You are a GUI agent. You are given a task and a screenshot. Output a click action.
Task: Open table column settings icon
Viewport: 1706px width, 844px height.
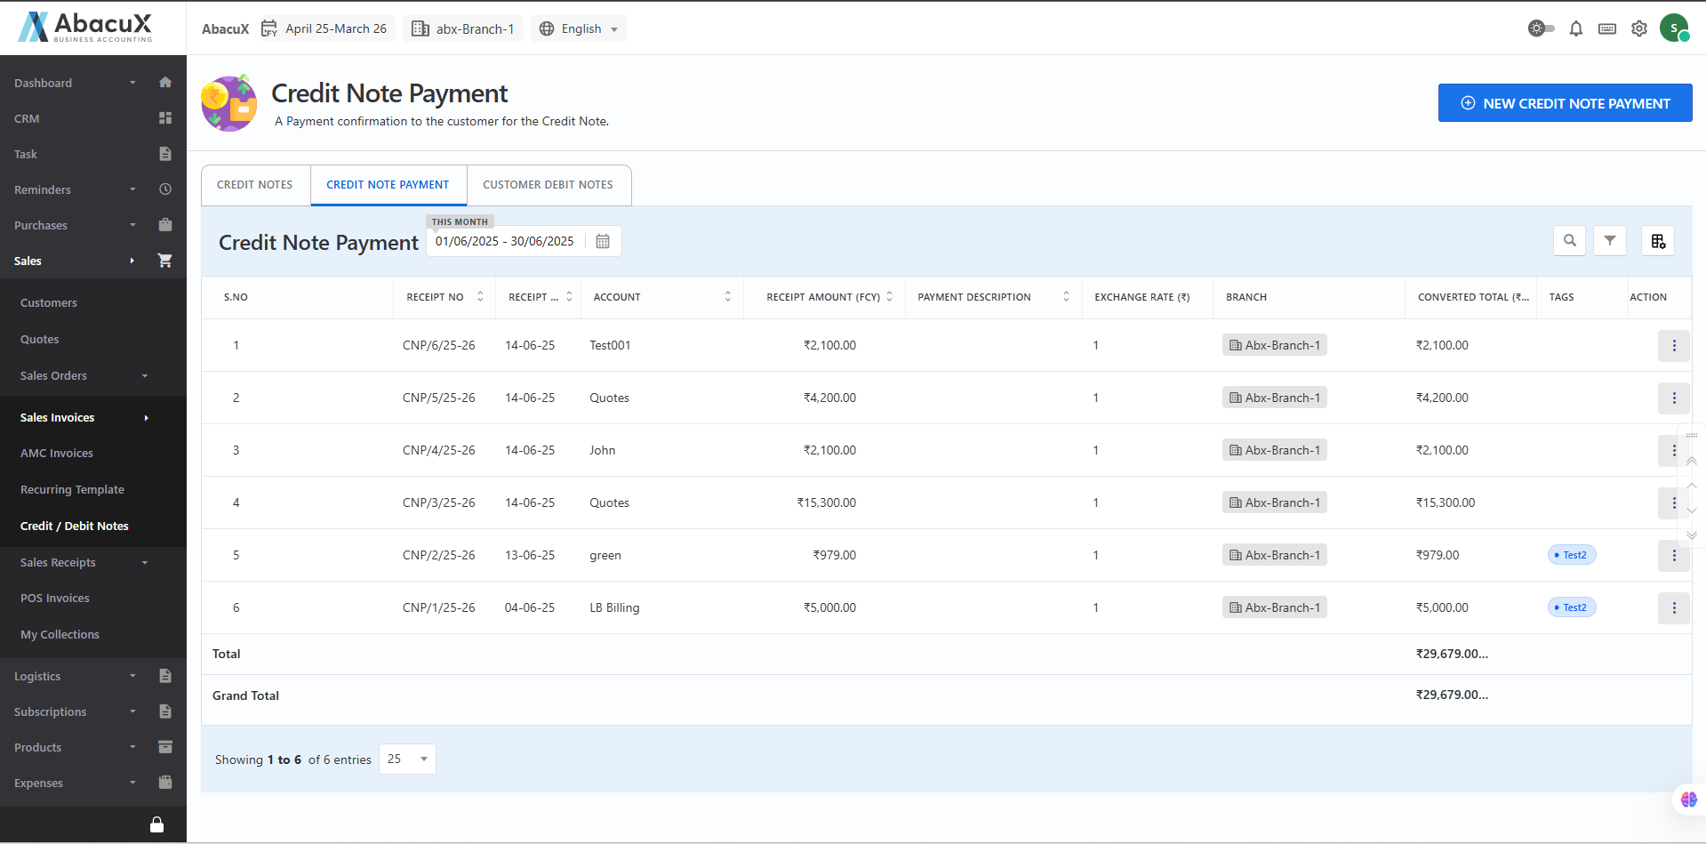[1658, 241]
